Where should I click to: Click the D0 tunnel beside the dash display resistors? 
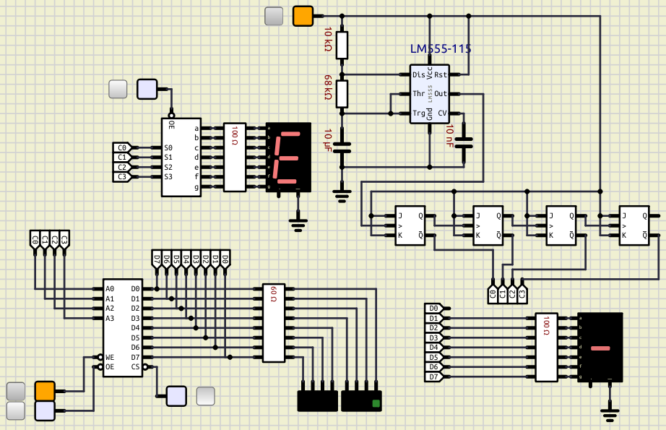[x=434, y=309]
